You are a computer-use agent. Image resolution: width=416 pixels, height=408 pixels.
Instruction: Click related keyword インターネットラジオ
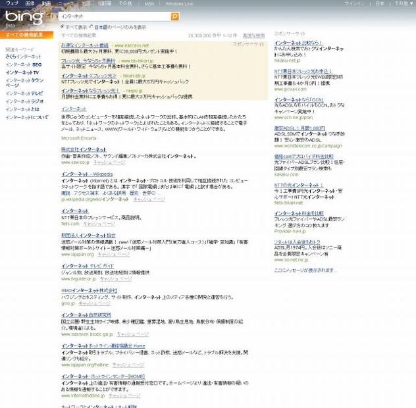click(24, 101)
